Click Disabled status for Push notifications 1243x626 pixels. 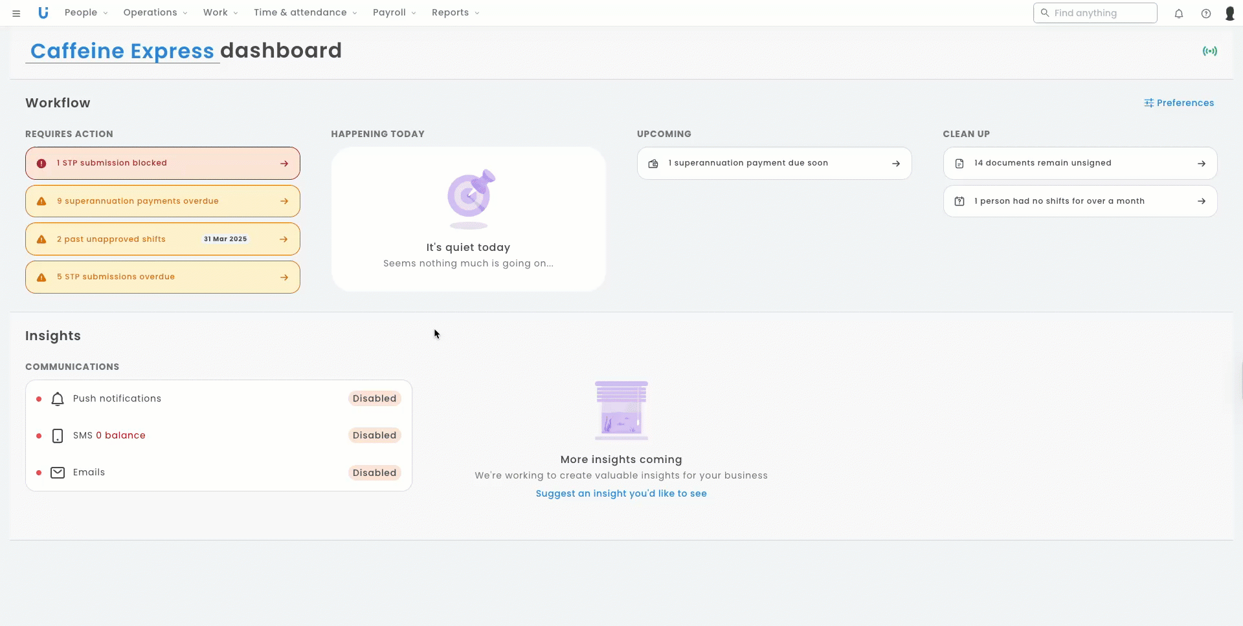(374, 399)
